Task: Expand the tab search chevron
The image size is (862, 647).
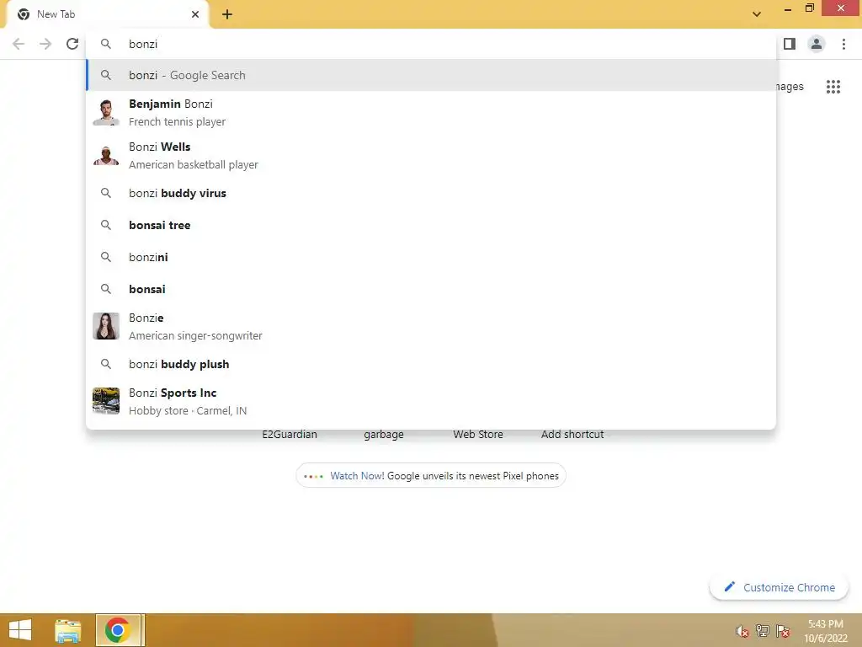Action: [x=757, y=14]
